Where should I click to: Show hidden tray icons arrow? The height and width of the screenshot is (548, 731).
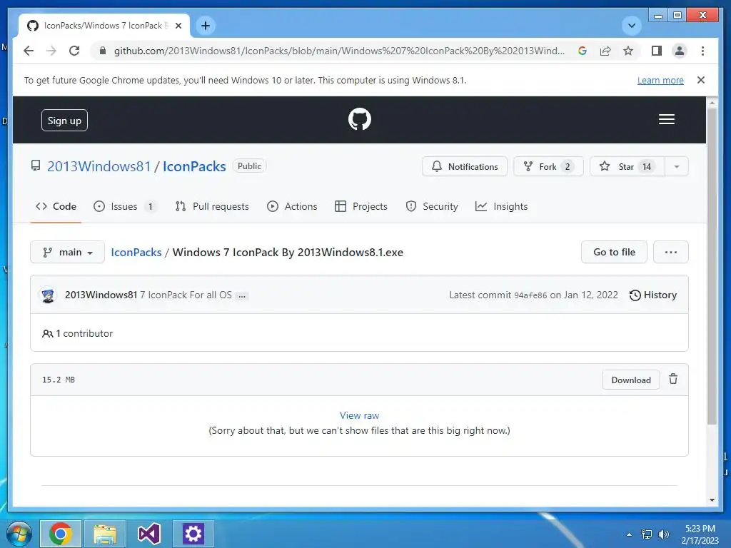[630, 534]
